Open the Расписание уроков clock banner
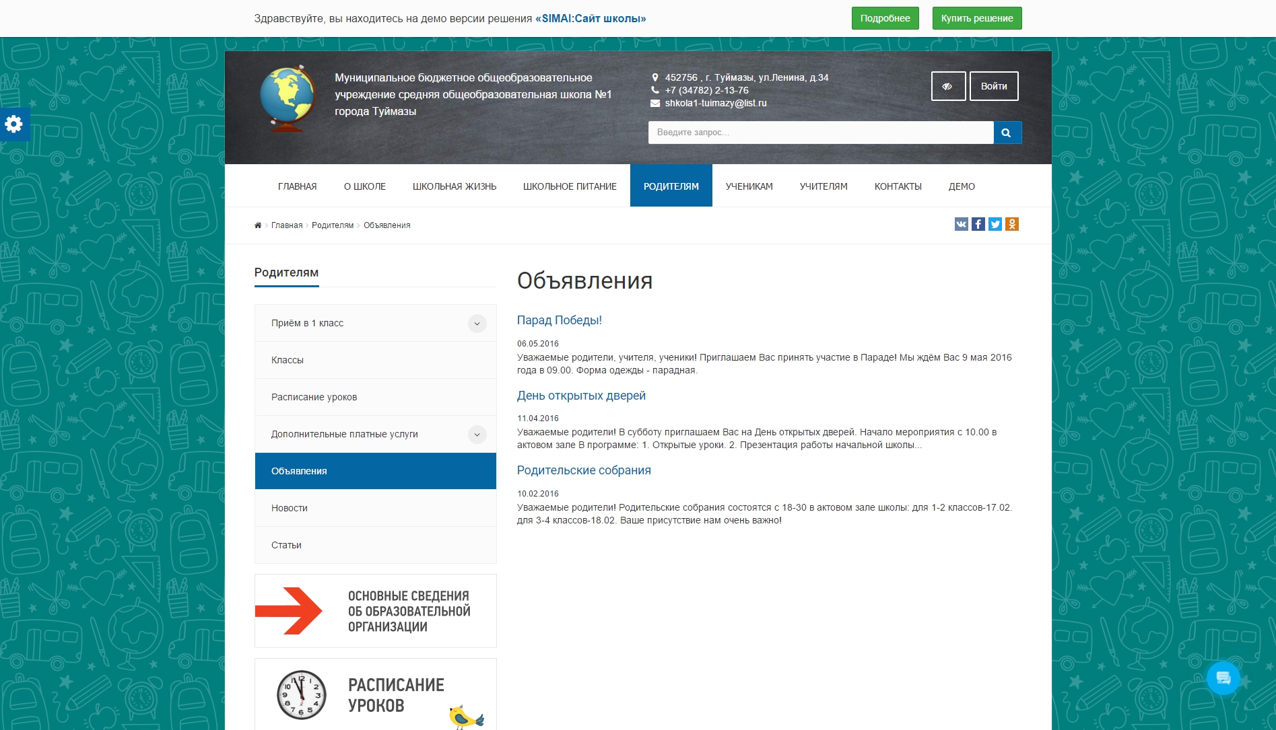The height and width of the screenshot is (730, 1276). click(376, 694)
